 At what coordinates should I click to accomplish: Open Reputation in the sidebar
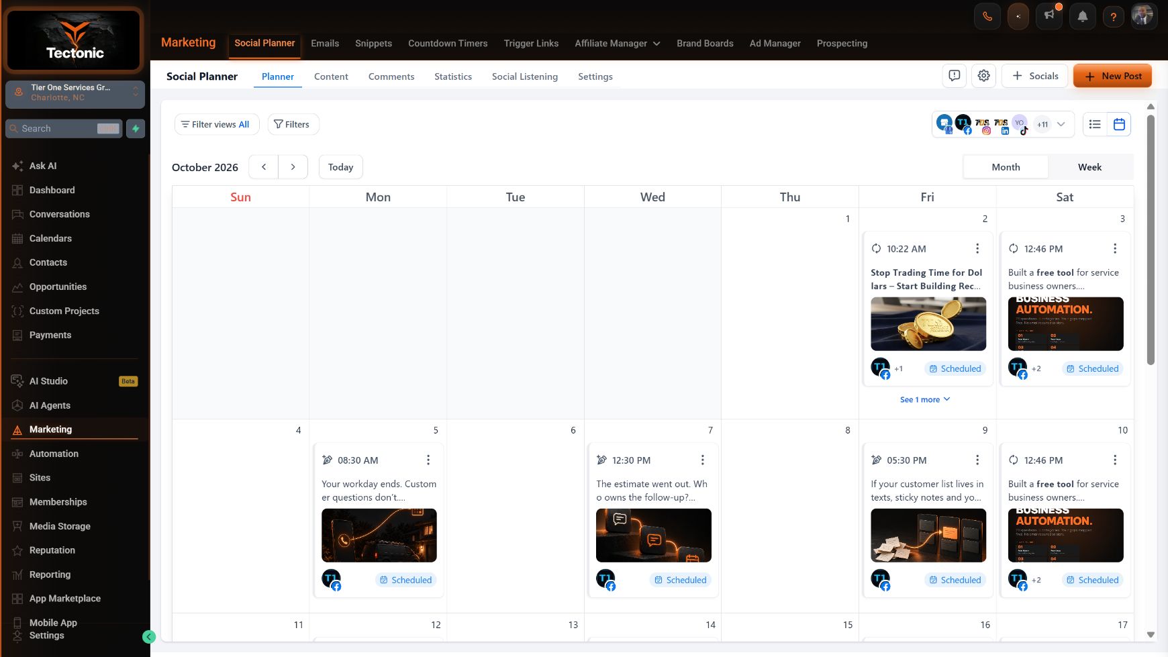point(52,550)
